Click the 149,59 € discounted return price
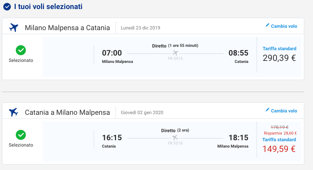Image resolution: width=313 pixels, height=170 pixels. tap(279, 149)
